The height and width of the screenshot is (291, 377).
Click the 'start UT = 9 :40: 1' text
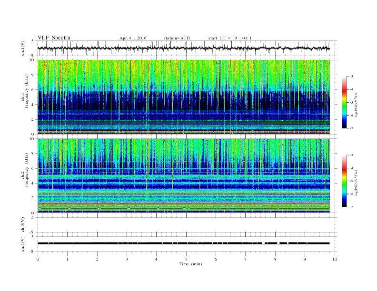[230, 38]
